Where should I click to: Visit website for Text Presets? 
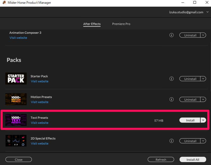point(39,123)
